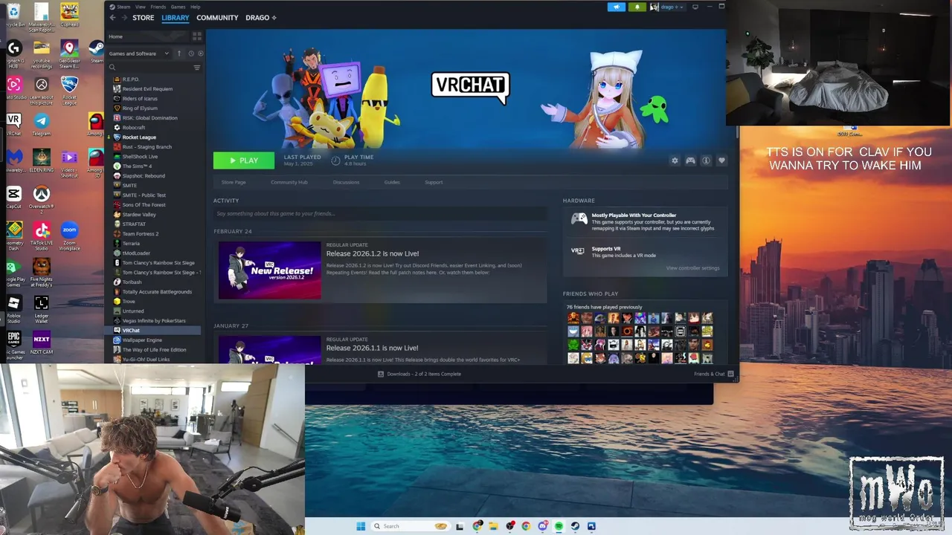
Task: Open advanced library filter options icon
Action: coord(197,68)
